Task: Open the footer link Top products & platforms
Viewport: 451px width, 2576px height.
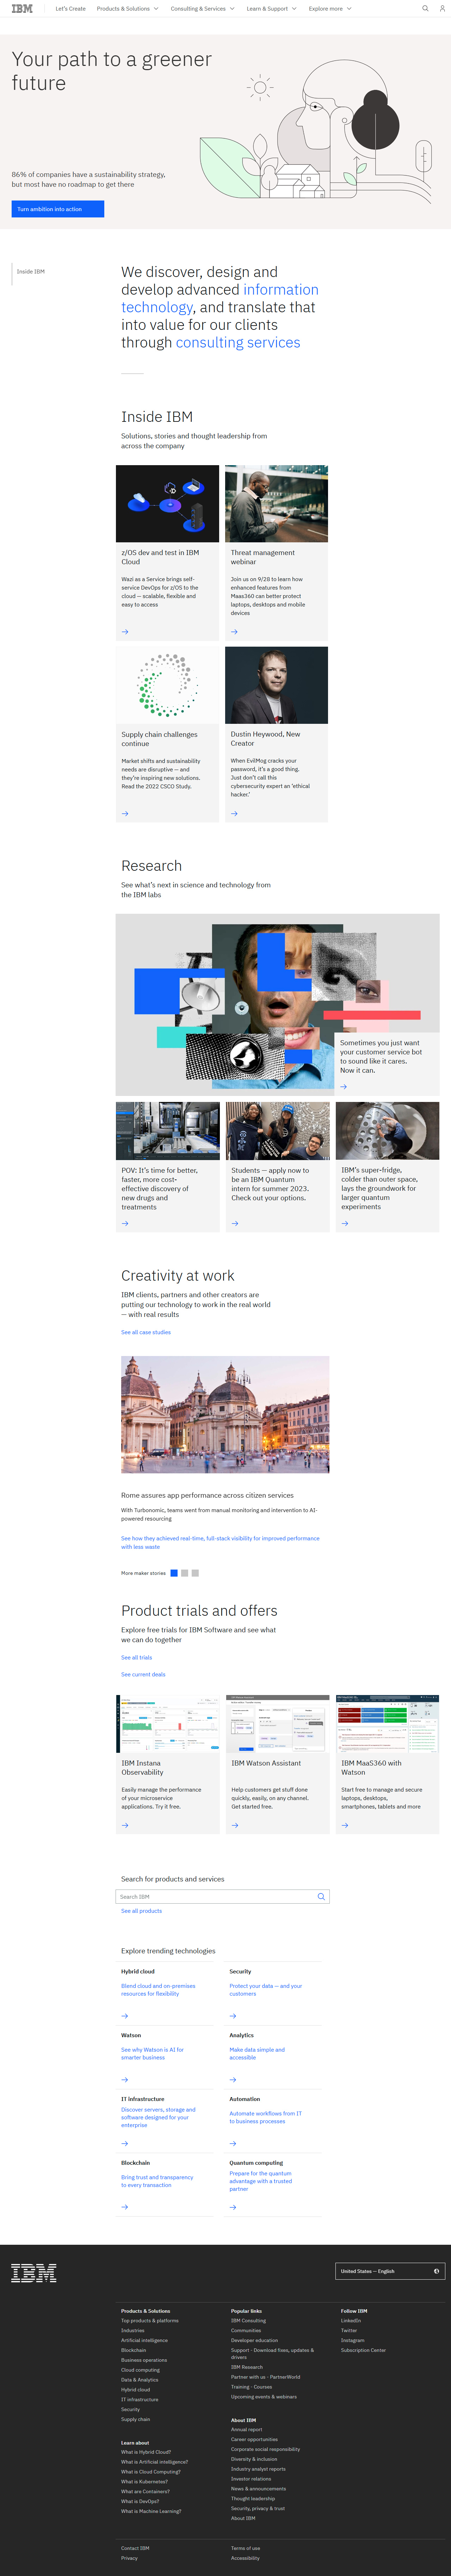Action: [150, 2320]
